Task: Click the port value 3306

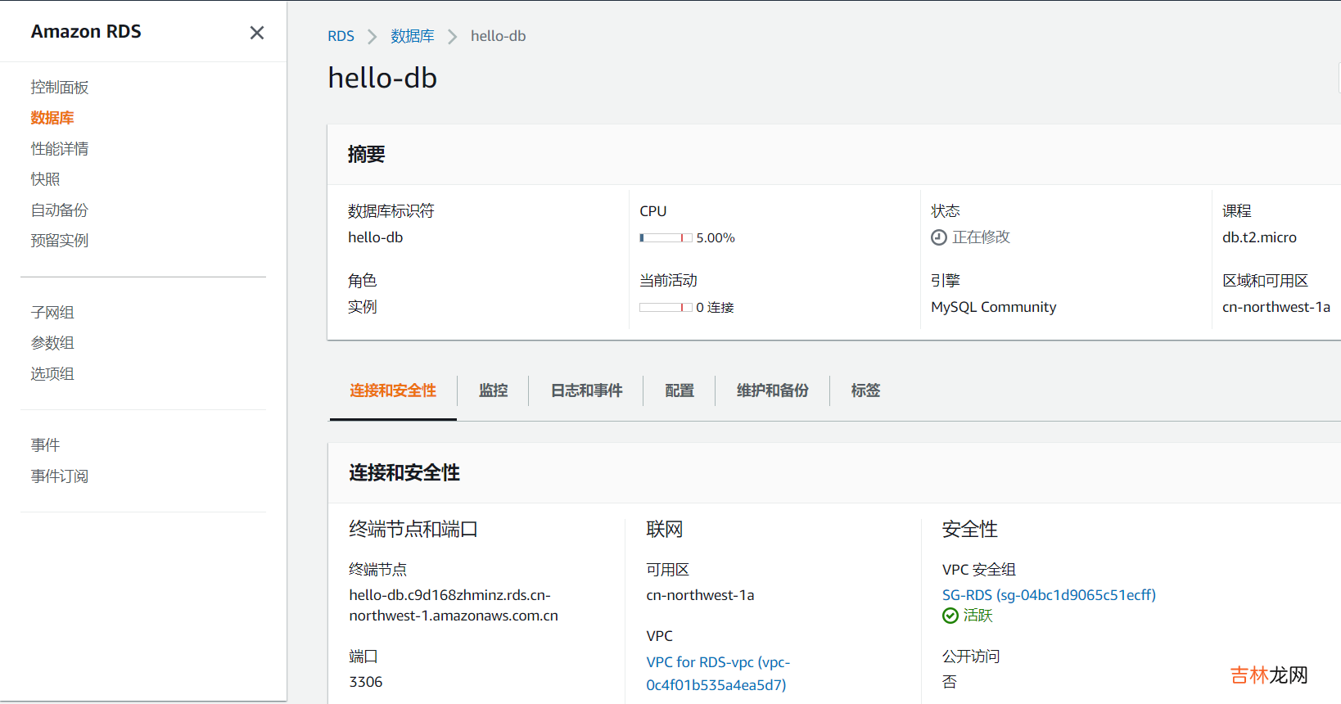Action: pos(366,682)
